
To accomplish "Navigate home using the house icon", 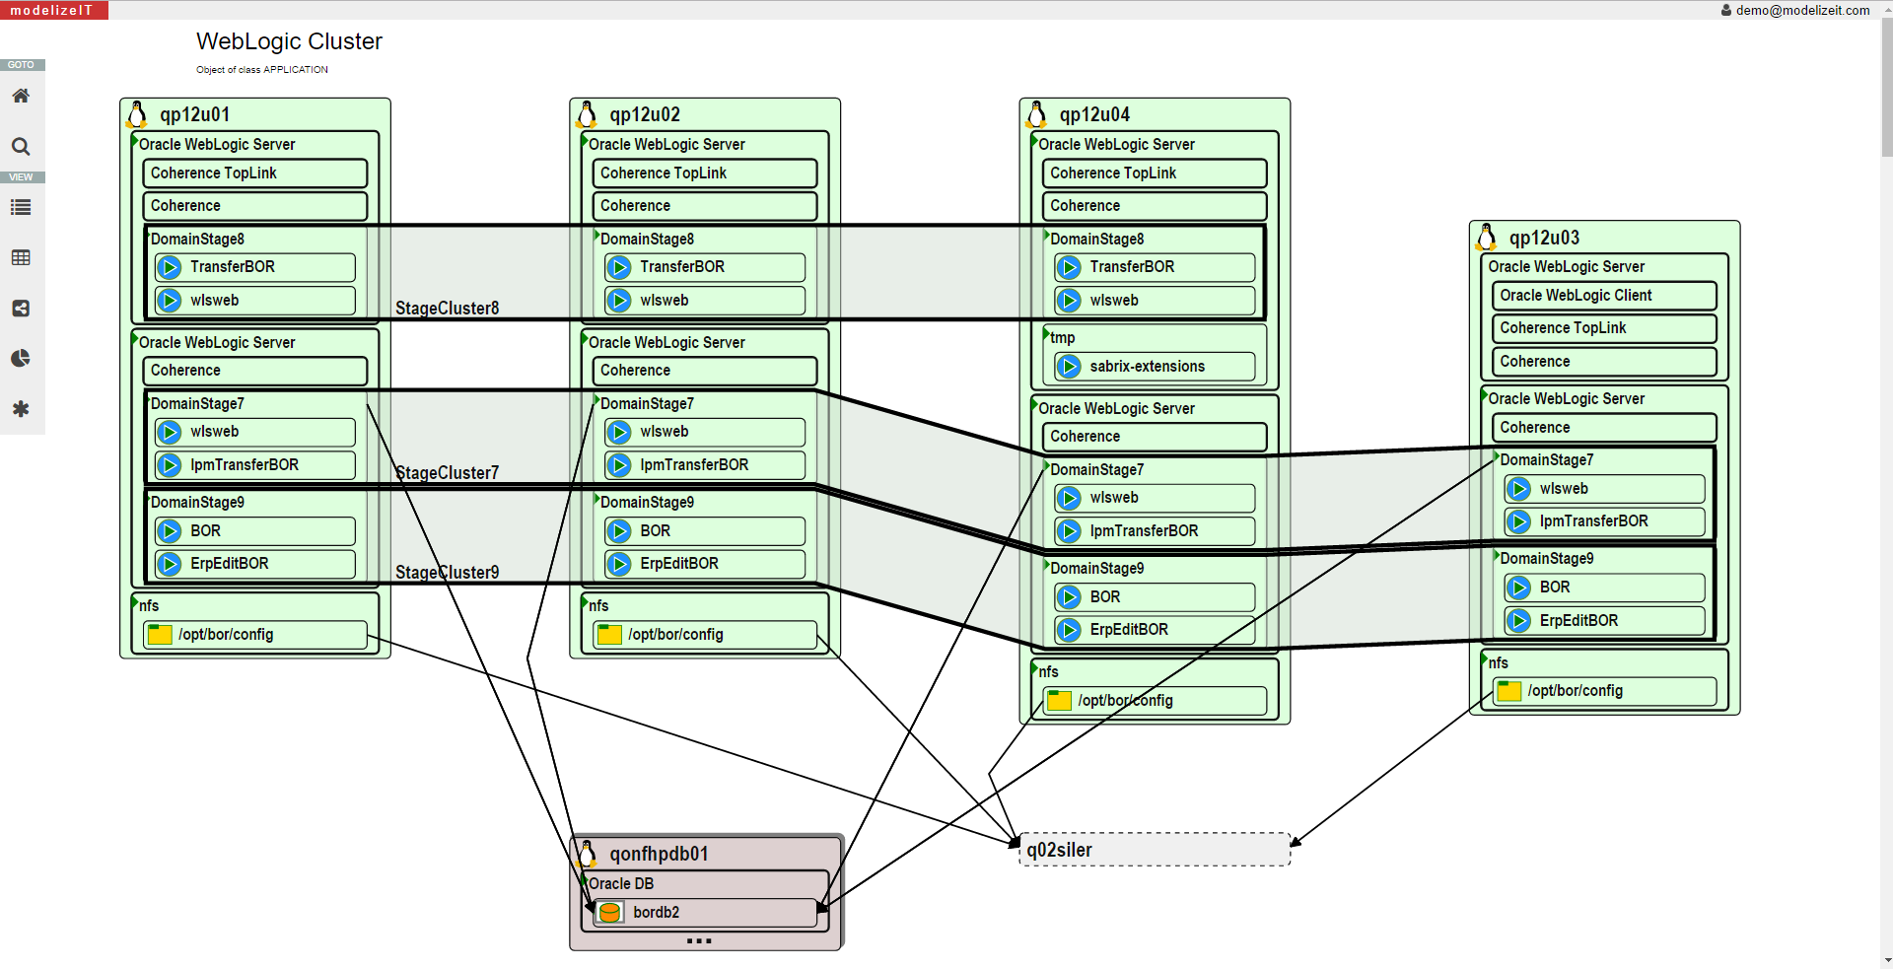I will coord(21,96).
